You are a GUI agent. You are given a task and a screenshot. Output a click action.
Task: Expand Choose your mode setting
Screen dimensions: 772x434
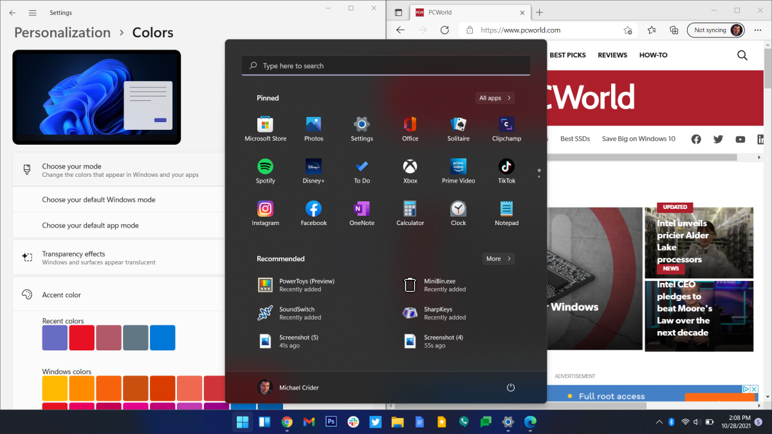(118, 170)
